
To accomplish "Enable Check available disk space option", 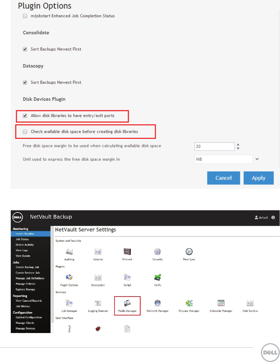I will [x=25, y=131].
